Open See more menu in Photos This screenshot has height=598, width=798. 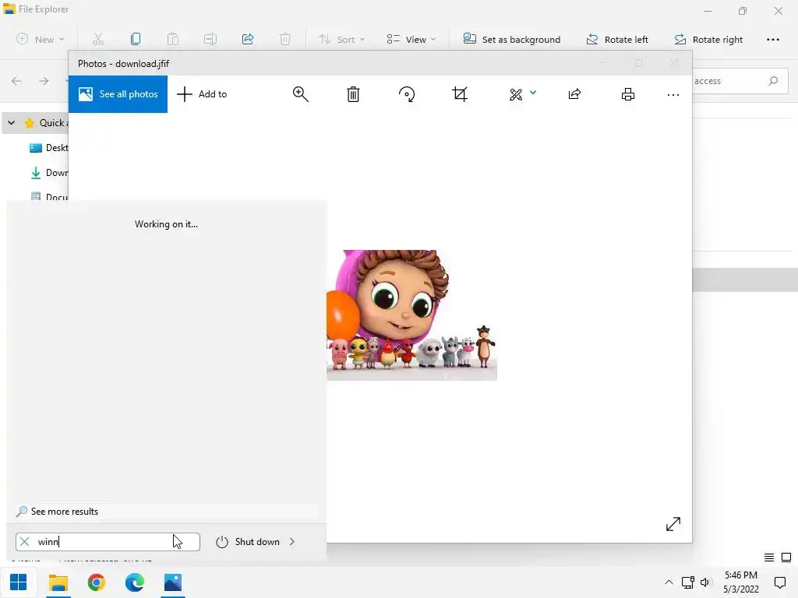click(x=673, y=94)
